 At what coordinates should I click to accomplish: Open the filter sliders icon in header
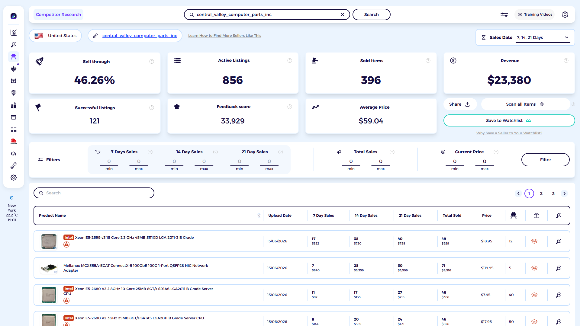coord(504,14)
